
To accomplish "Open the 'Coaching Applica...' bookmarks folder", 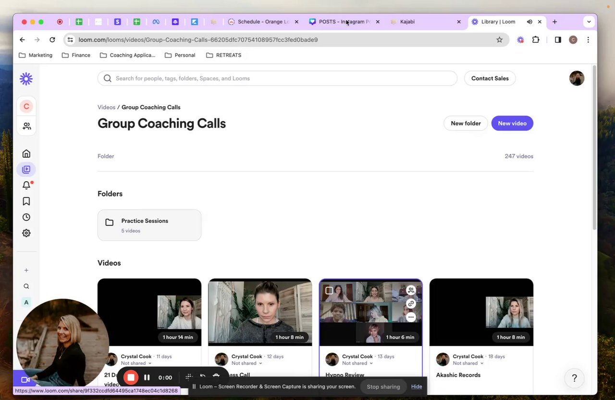I will (127, 55).
